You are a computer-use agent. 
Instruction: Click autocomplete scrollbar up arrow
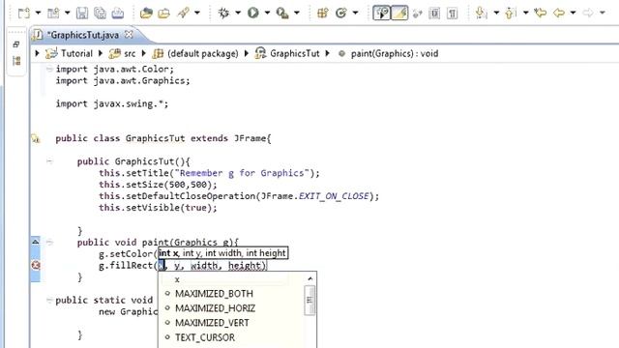point(309,279)
